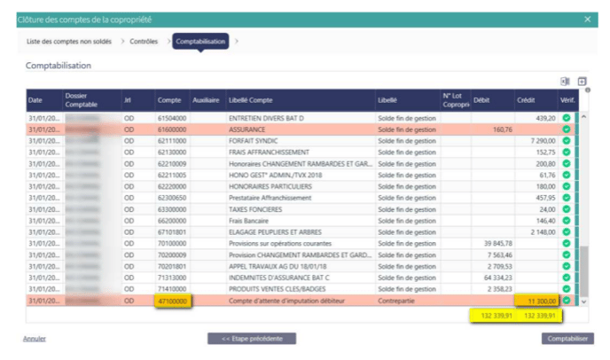The width and height of the screenshot is (610, 360).
Task: Sort by the Compte column header
Action: (169, 101)
